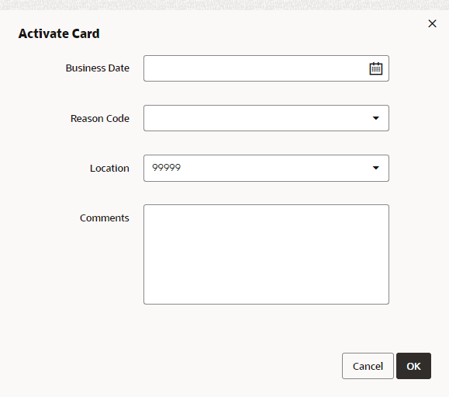Click the Cancel button
Image resolution: width=449 pixels, height=397 pixels.
(x=368, y=366)
